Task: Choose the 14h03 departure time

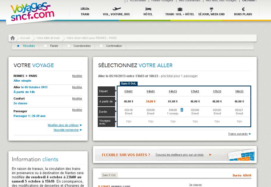Action: (x=151, y=92)
